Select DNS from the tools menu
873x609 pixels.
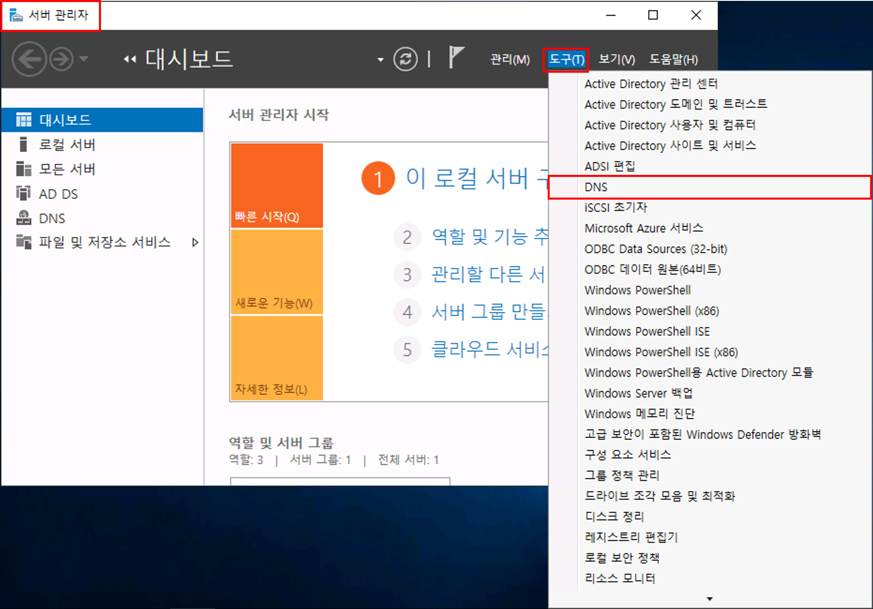click(596, 187)
